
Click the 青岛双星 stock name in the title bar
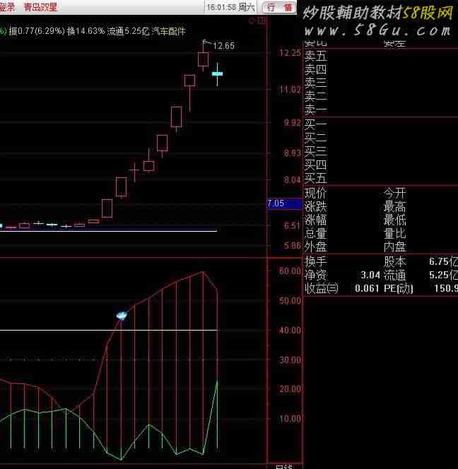pos(40,6)
